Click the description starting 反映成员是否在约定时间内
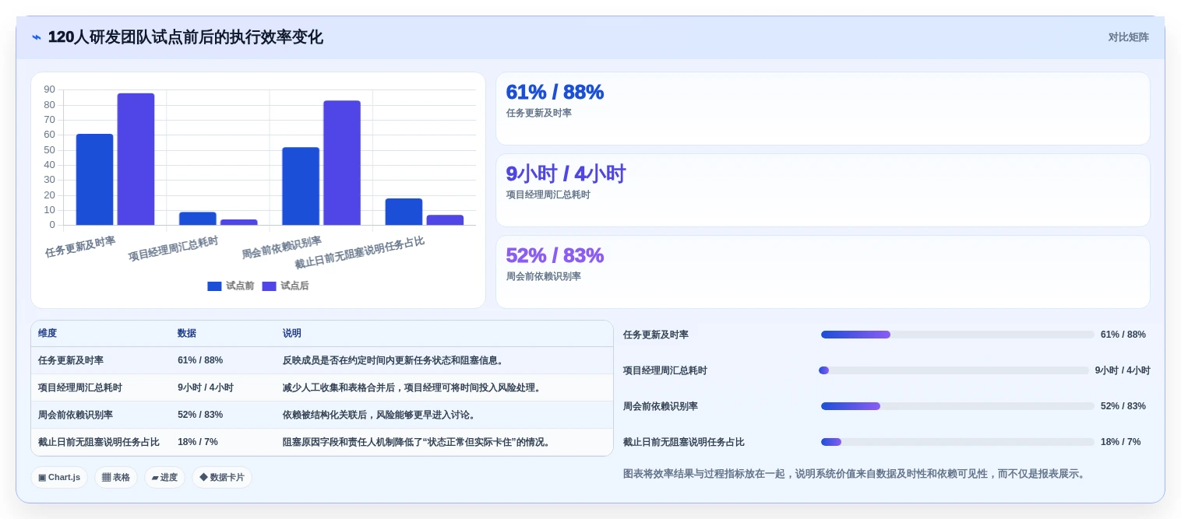 click(394, 360)
